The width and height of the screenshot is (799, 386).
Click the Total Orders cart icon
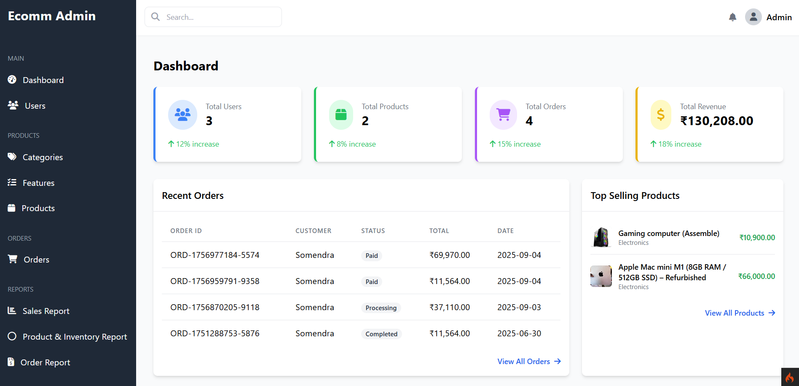point(503,115)
